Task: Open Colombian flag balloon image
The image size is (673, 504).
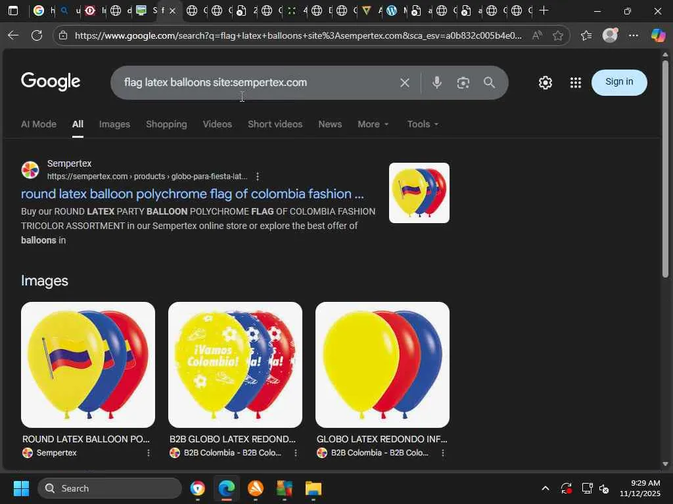Action: 88,365
